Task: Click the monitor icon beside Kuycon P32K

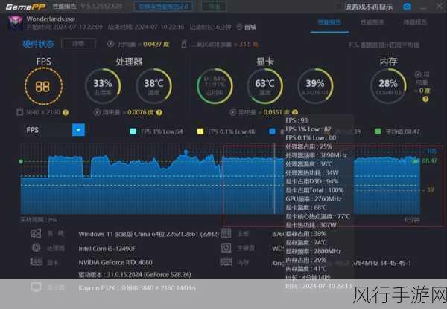Action: click(x=37, y=287)
